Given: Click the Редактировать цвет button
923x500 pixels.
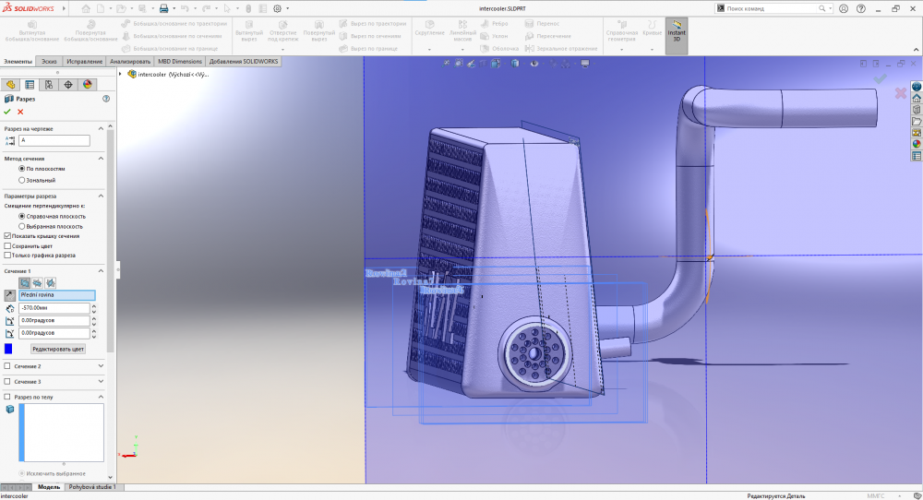Looking at the screenshot, I should (x=58, y=349).
